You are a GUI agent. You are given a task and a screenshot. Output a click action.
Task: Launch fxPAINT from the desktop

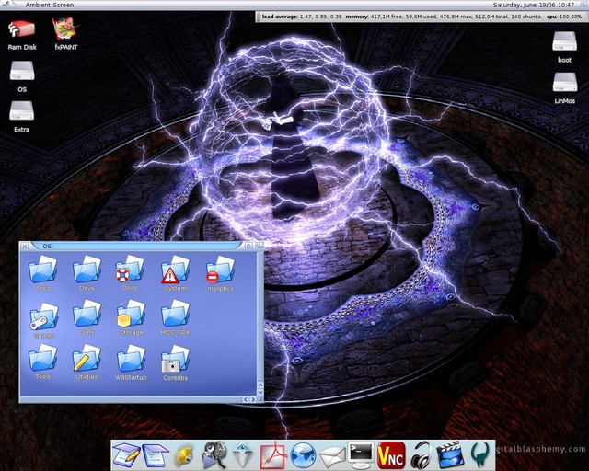65,34
